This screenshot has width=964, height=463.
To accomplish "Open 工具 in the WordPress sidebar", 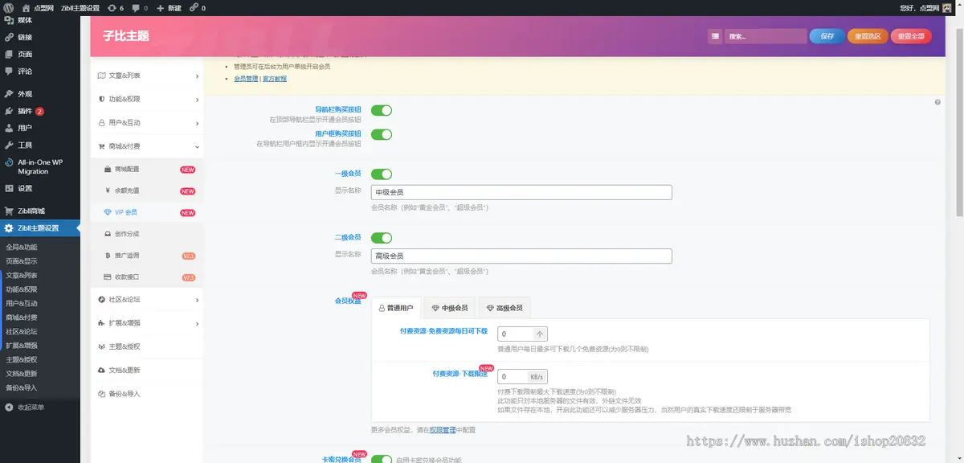I will tap(40, 145).
